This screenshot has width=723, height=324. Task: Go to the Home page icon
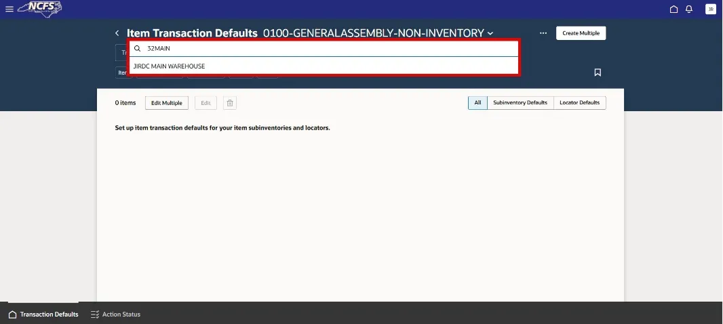pyautogui.click(x=673, y=9)
